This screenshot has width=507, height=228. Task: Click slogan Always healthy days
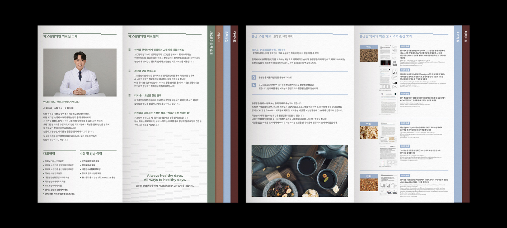(165, 176)
